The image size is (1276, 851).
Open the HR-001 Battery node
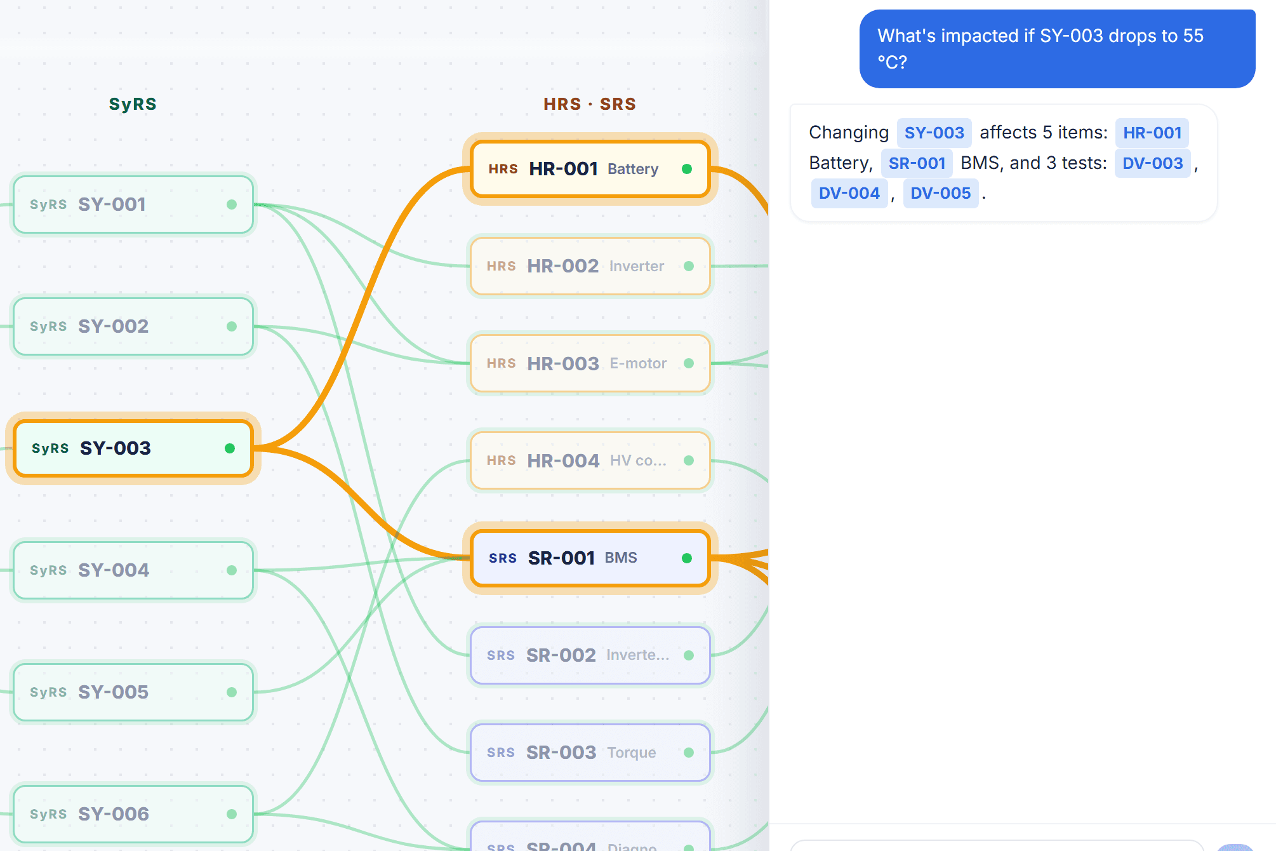pos(590,169)
